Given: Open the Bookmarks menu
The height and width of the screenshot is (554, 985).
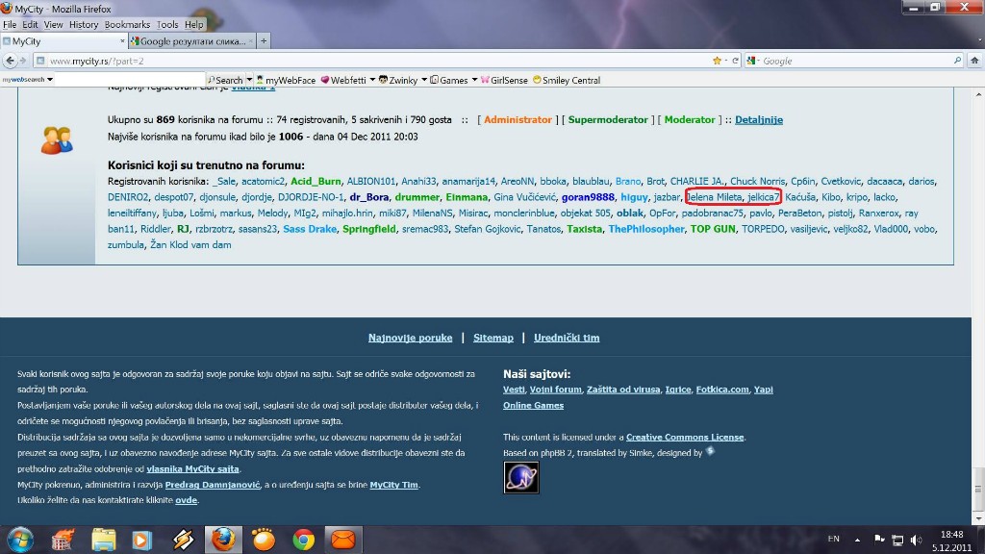Looking at the screenshot, I should click(x=128, y=24).
